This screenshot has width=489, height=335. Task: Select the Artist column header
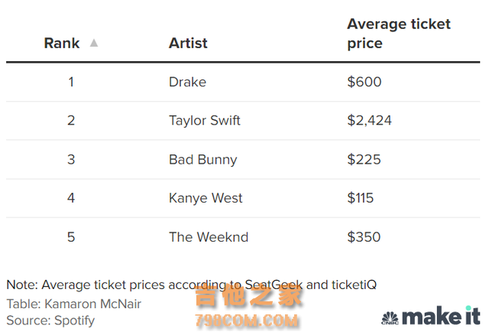pyautogui.click(x=188, y=43)
